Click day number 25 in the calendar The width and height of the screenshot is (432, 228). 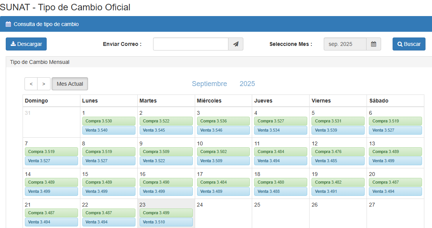(257, 205)
